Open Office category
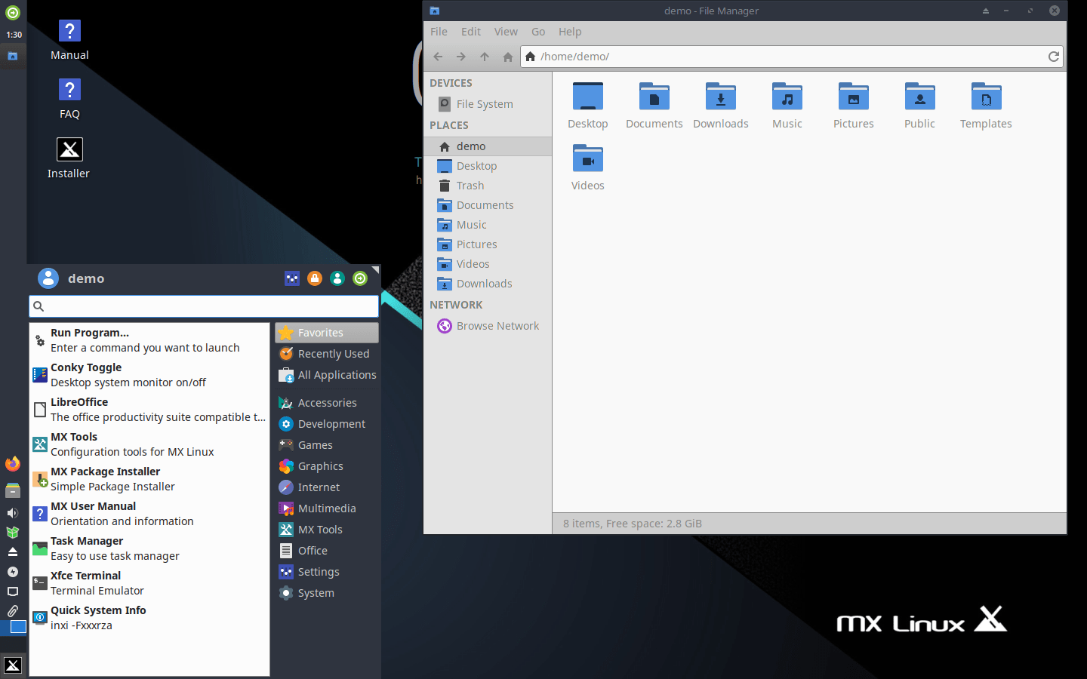This screenshot has height=679, width=1087. pos(327,551)
